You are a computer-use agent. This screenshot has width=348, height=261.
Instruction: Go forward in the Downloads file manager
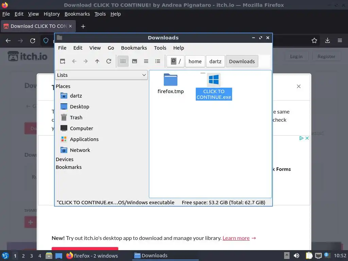tap(86, 61)
